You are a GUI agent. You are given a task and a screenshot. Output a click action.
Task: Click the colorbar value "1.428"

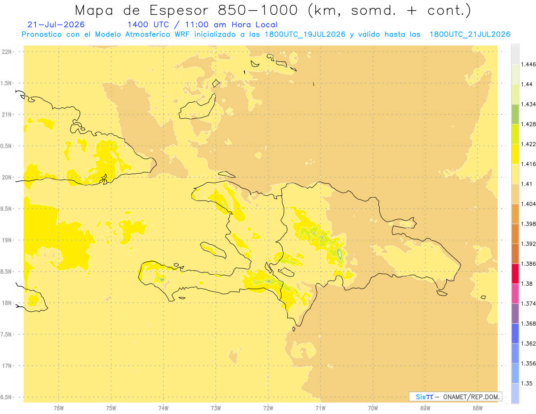pos(528,124)
